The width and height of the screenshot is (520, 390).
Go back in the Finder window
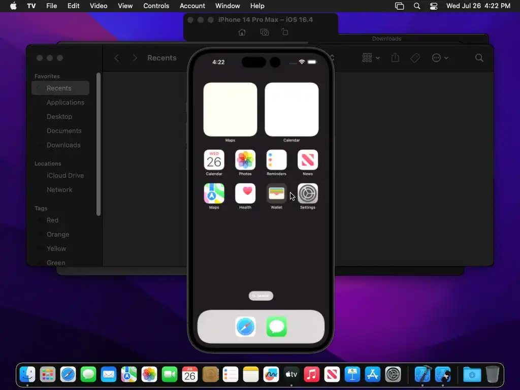coord(116,58)
